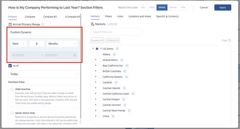Open the Months unit dropdown
This screenshot has width=240, height=129.
[x=62, y=44]
